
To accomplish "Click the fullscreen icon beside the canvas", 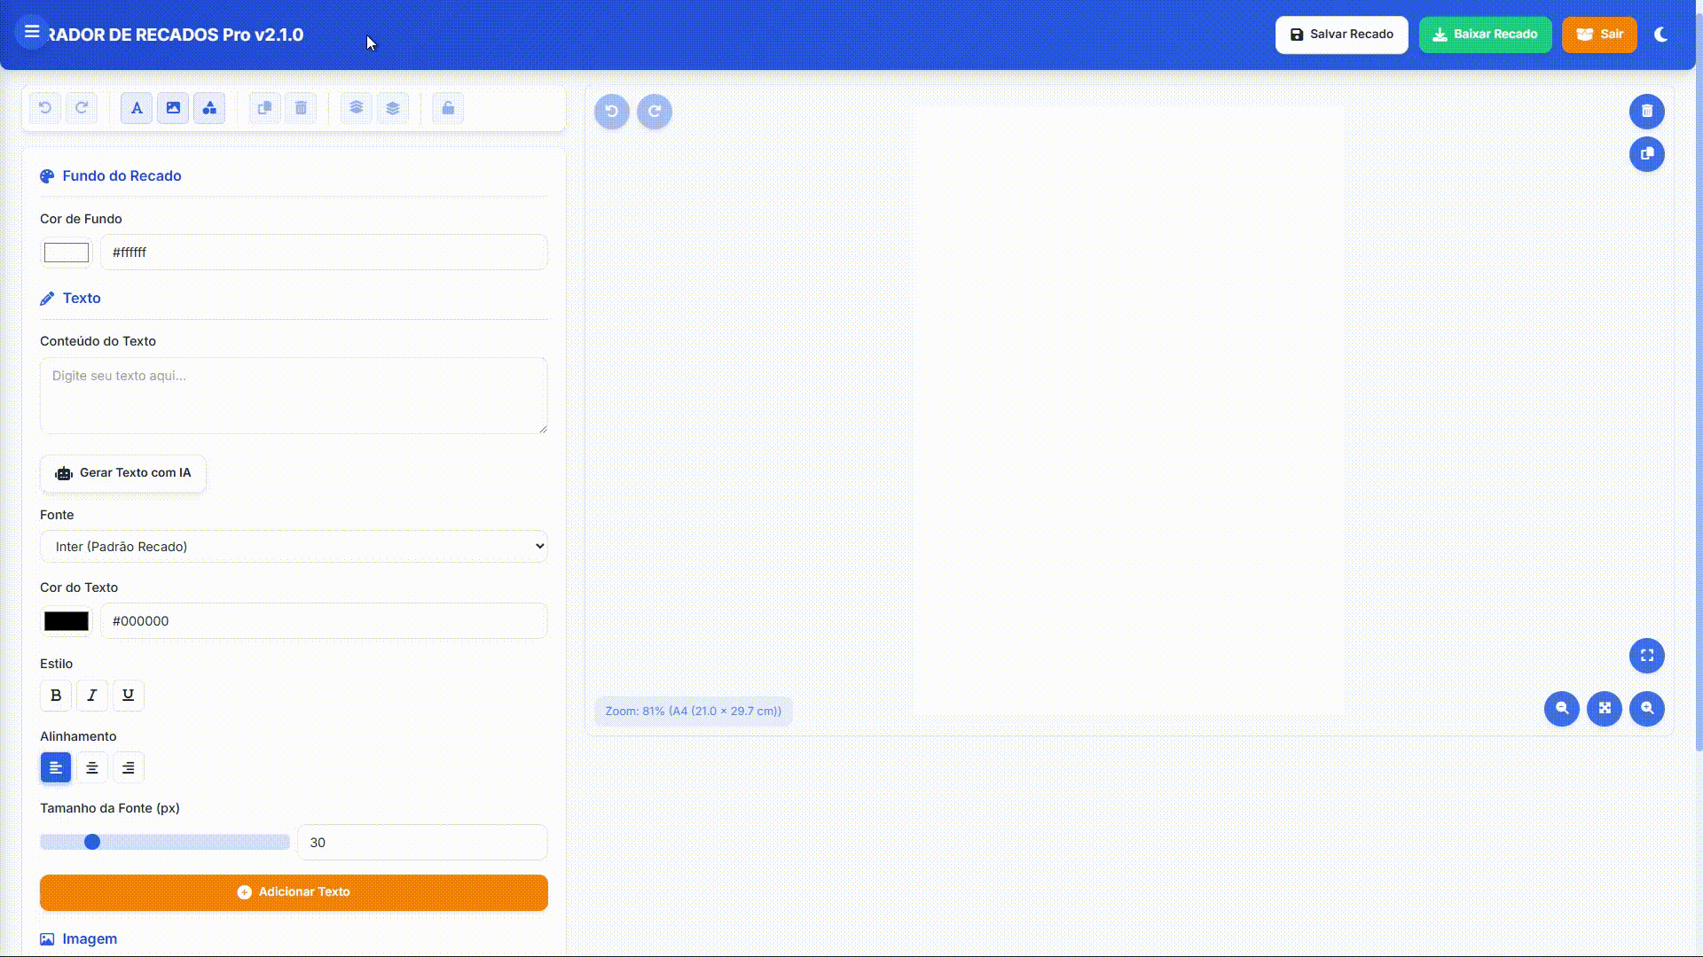I will 1647,656.
